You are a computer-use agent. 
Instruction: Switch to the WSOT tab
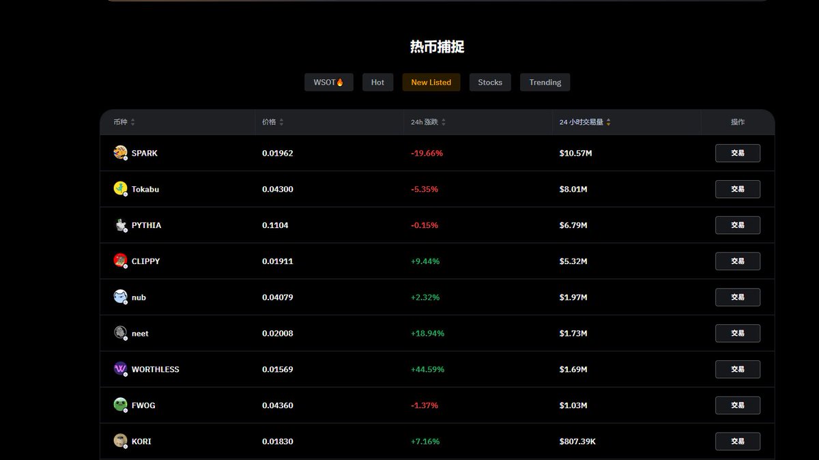tap(329, 83)
